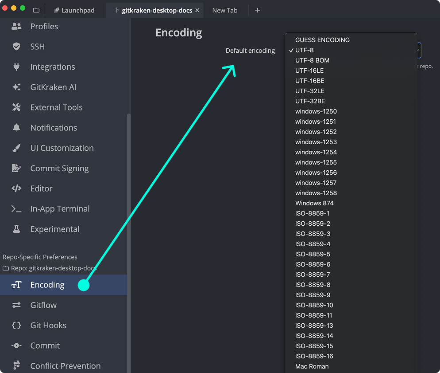Select UTF-8 BOM from encoding list
Image resolution: width=440 pixels, height=373 pixels.
tap(312, 60)
